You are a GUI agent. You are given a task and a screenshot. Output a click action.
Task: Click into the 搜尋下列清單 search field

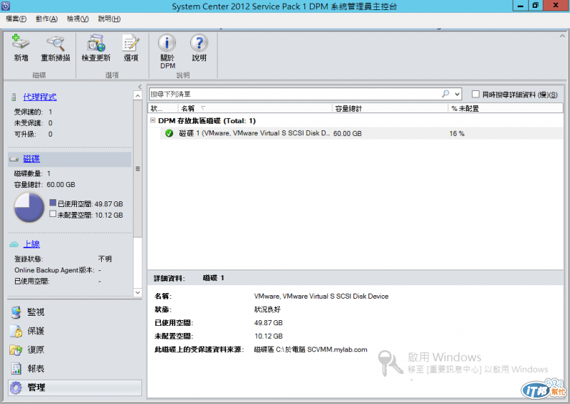pos(294,94)
